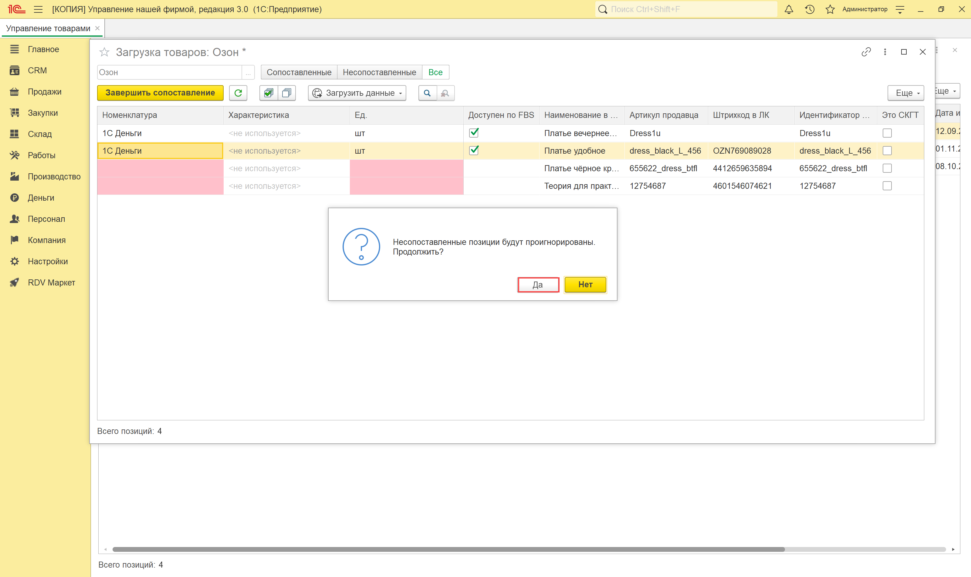The height and width of the screenshot is (577, 971).
Task: Open the CRM section
Action: pos(37,70)
